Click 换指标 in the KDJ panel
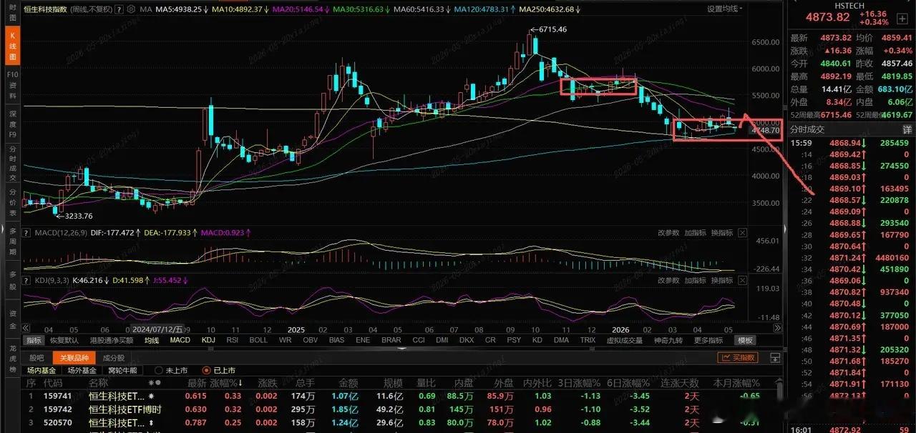The height and width of the screenshot is (433, 916). tap(721, 281)
